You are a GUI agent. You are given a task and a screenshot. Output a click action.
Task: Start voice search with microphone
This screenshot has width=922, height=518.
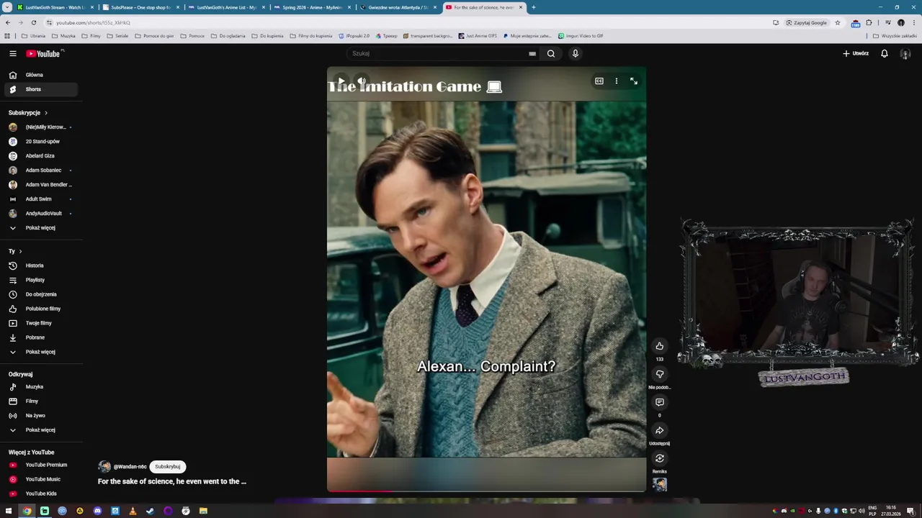[x=575, y=53]
